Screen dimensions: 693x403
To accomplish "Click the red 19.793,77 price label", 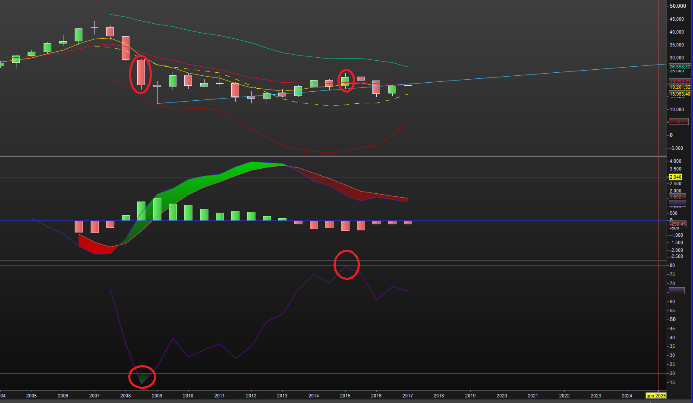I will (680, 82).
